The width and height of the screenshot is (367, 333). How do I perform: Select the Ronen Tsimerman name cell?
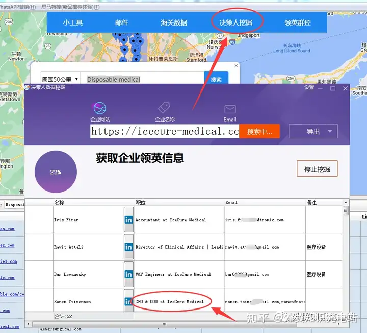[x=89, y=301]
